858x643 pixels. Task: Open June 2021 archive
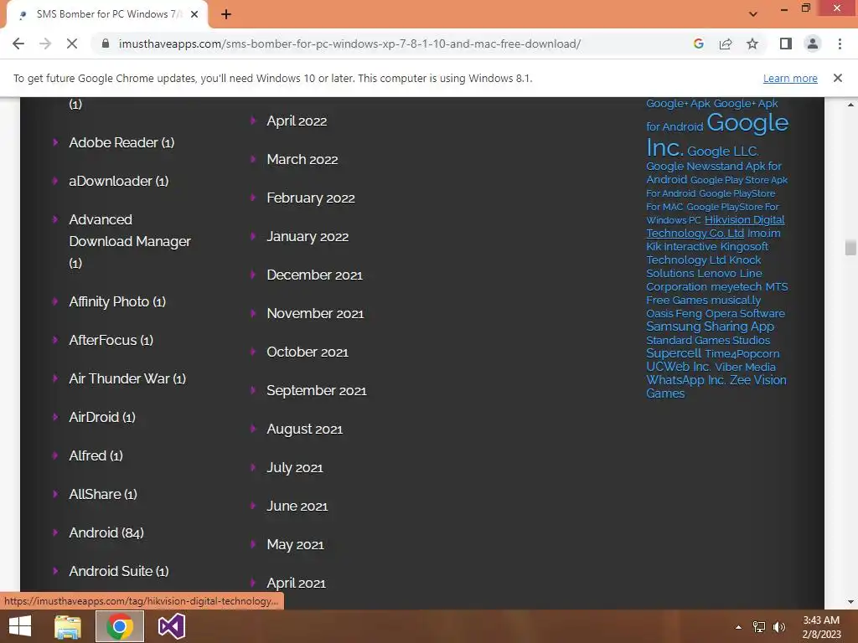(x=297, y=506)
